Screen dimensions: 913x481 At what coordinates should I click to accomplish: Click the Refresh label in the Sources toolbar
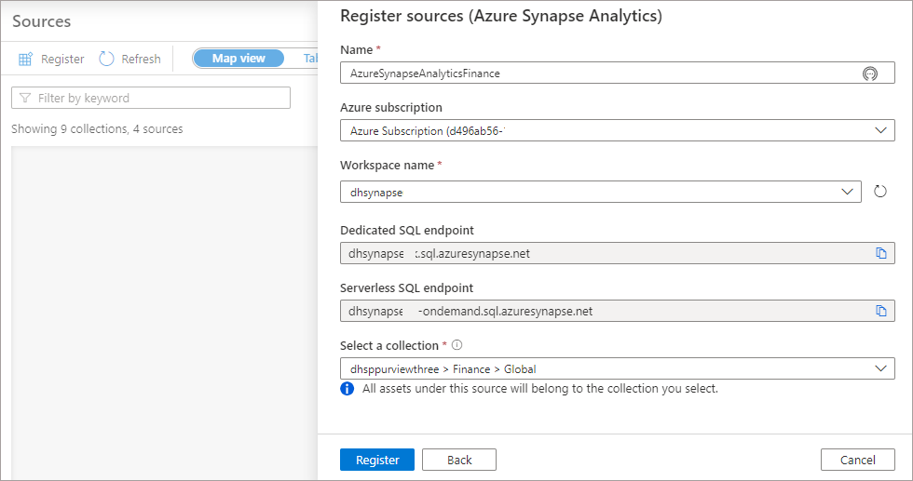(141, 59)
